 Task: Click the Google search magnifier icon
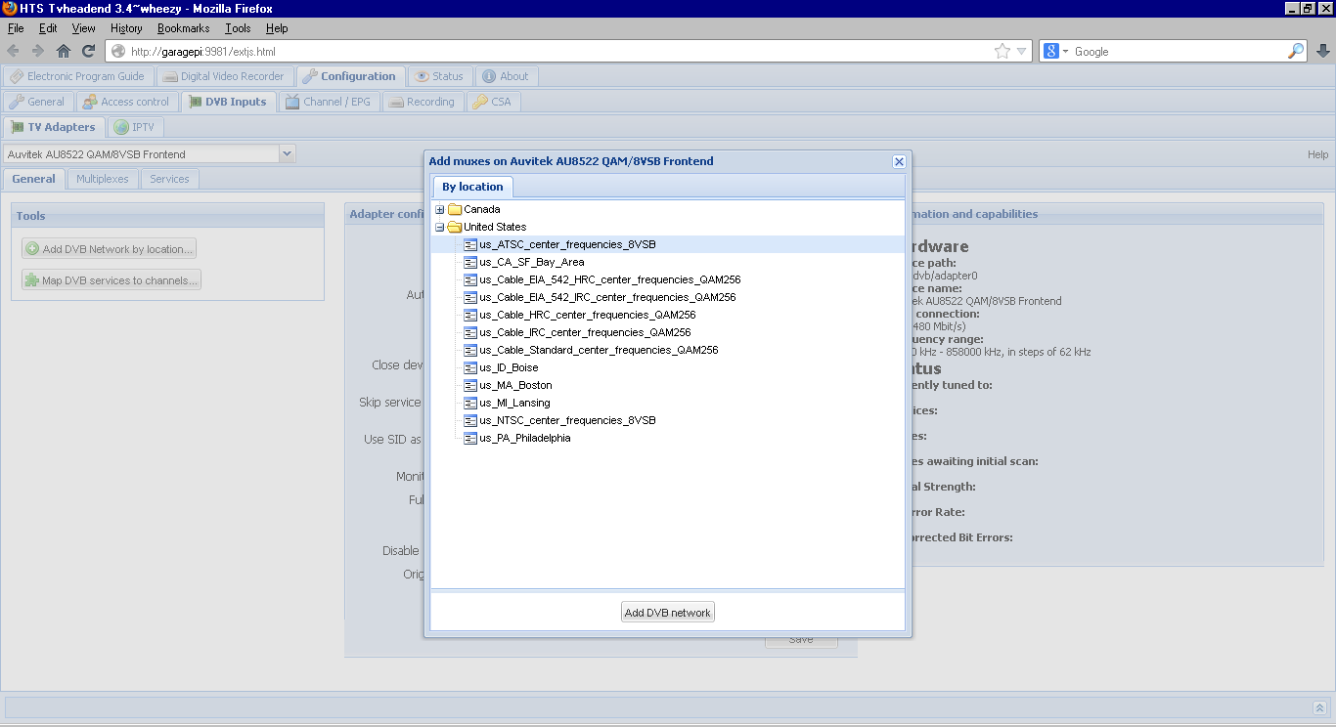[1295, 51]
